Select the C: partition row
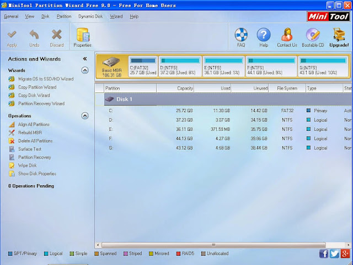This screenshot has height=265, width=353. 228,111
